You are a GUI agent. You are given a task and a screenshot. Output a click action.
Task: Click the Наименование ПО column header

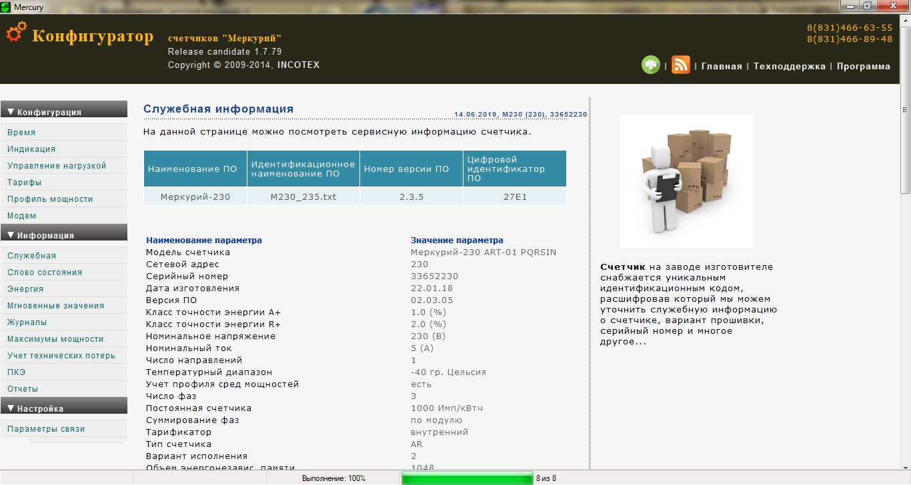(195, 169)
